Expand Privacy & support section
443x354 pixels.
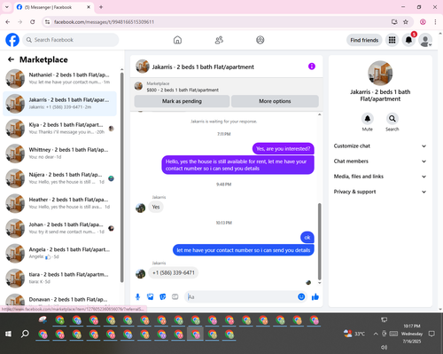380,192
